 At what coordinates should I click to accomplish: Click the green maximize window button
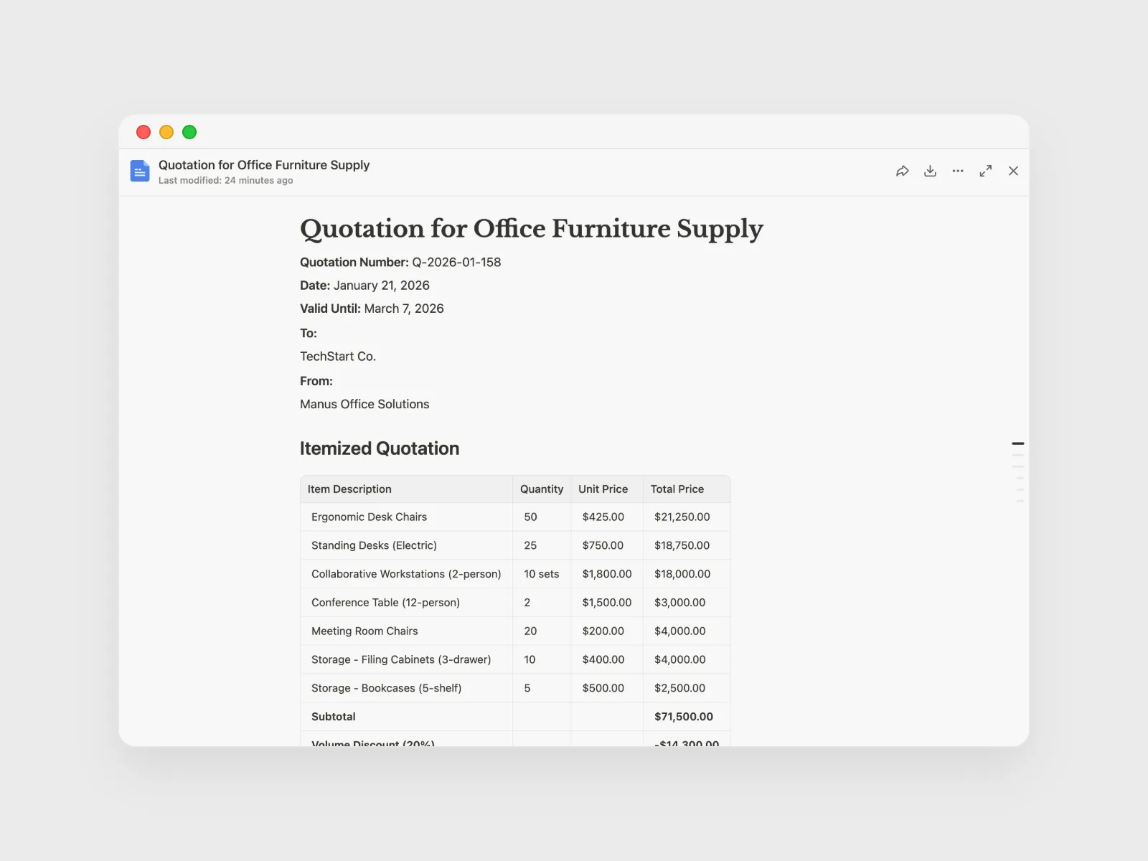[189, 132]
